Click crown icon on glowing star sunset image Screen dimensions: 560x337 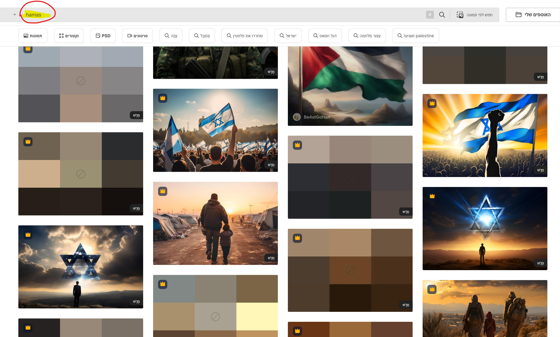pyautogui.click(x=432, y=196)
